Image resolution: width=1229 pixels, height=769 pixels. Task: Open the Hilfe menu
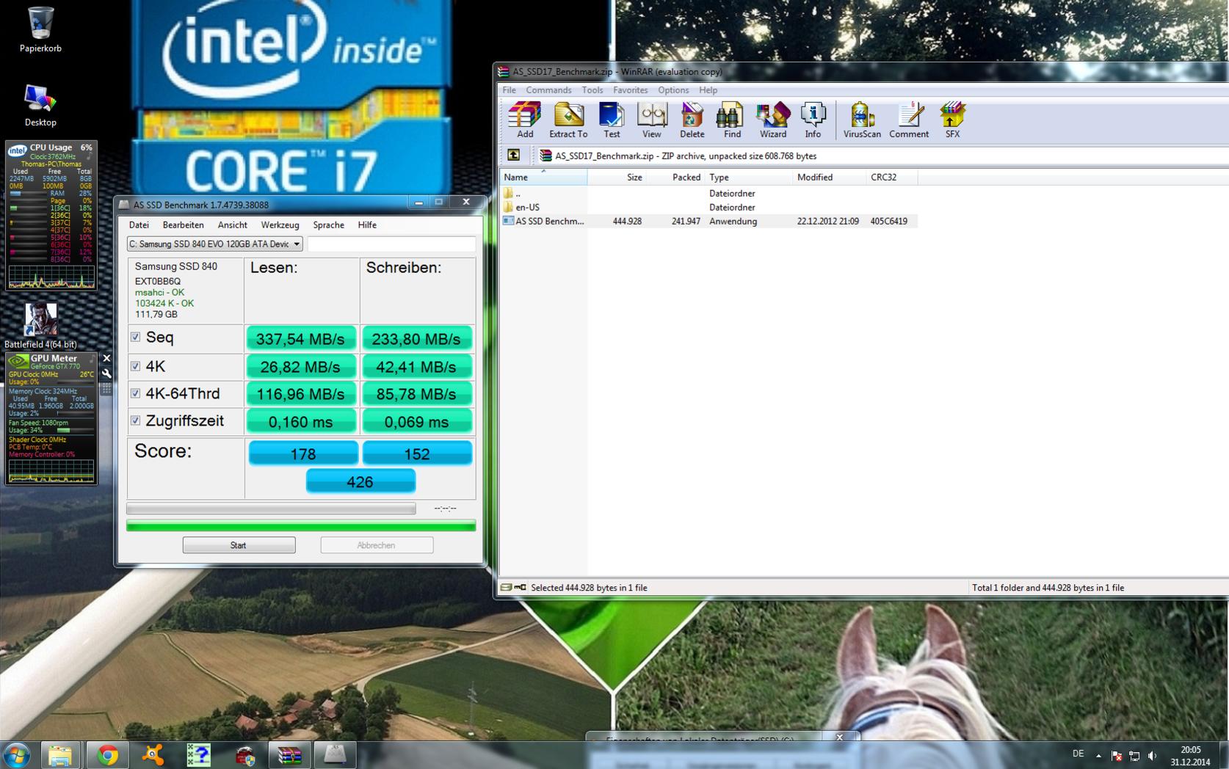[x=367, y=225]
